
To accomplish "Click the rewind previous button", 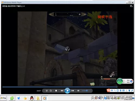I will [62, 91].
